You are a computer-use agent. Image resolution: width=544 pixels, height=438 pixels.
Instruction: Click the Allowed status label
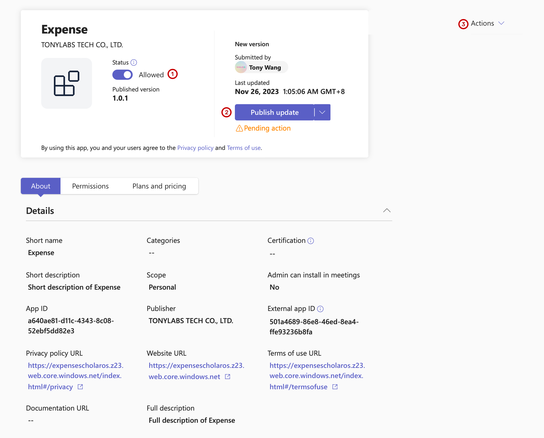(x=151, y=75)
